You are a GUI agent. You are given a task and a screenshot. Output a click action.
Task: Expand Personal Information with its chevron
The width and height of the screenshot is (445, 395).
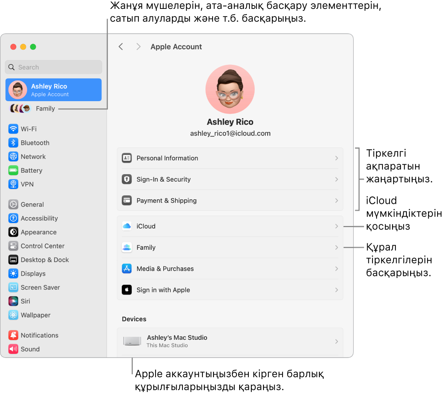pos(337,158)
